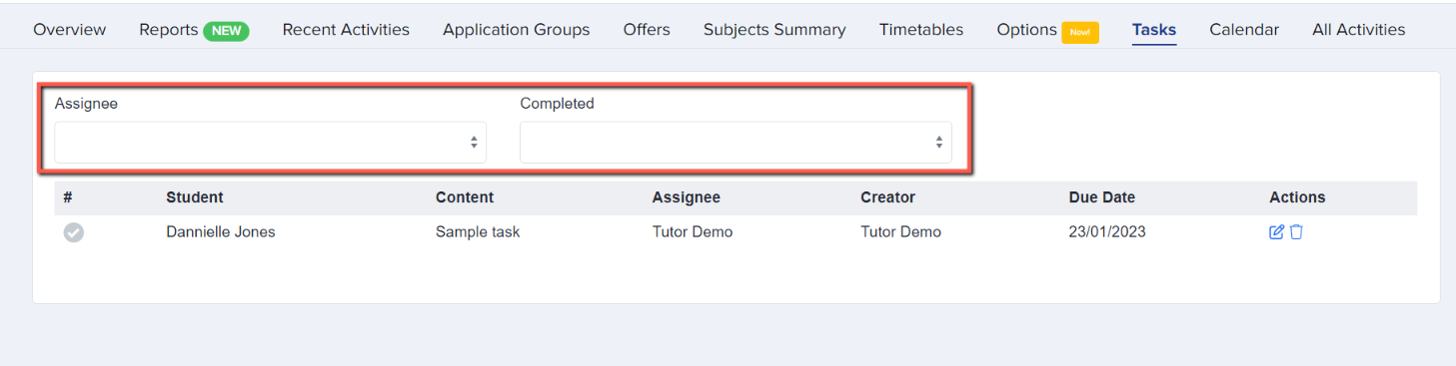Edit the Sample task entry
The image size is (1456, 366).
click(x=1276, y=232)
